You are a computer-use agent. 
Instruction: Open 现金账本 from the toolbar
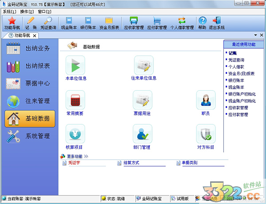(69, 23)
